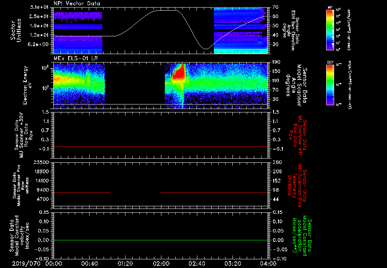The image size is (387, 268).
Task: Select the Electron Energy eV axis label
Action: (28, 86)
